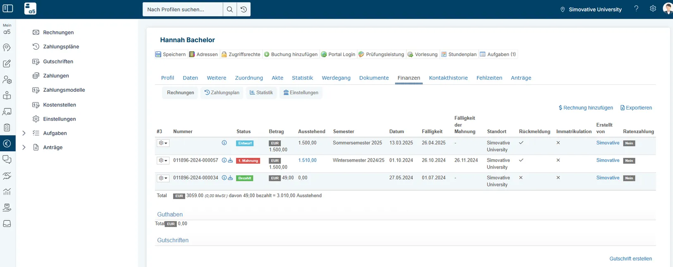
Task: Select the Statistik sub-tab with chart icon
Action: coord(261,93)
